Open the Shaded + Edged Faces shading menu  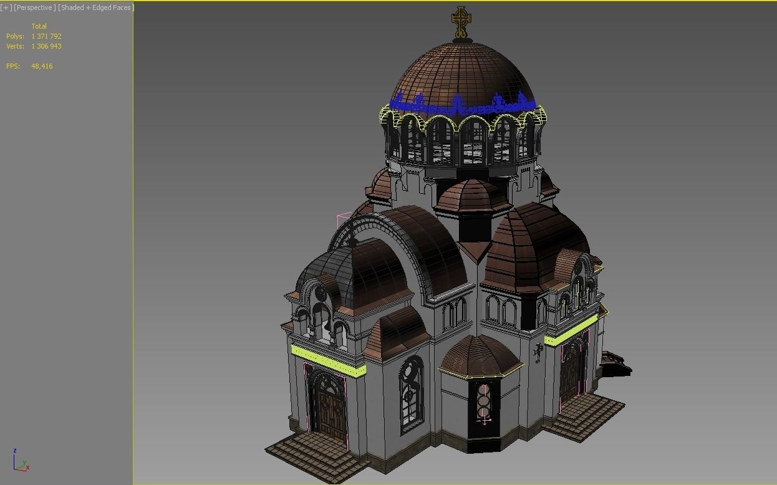(96, 7)
